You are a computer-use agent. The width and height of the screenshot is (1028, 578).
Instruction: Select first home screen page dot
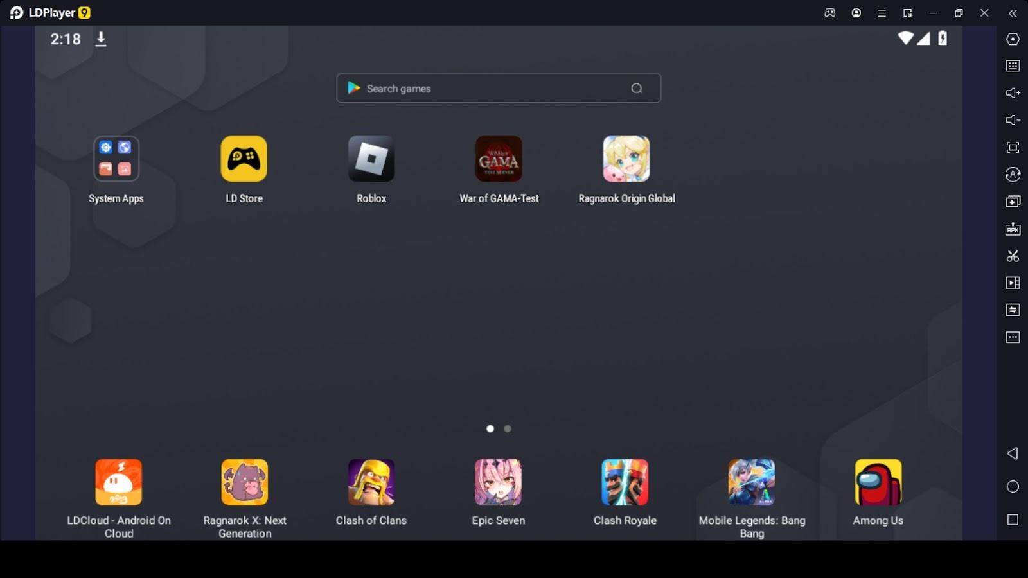[x=490, y=428]
